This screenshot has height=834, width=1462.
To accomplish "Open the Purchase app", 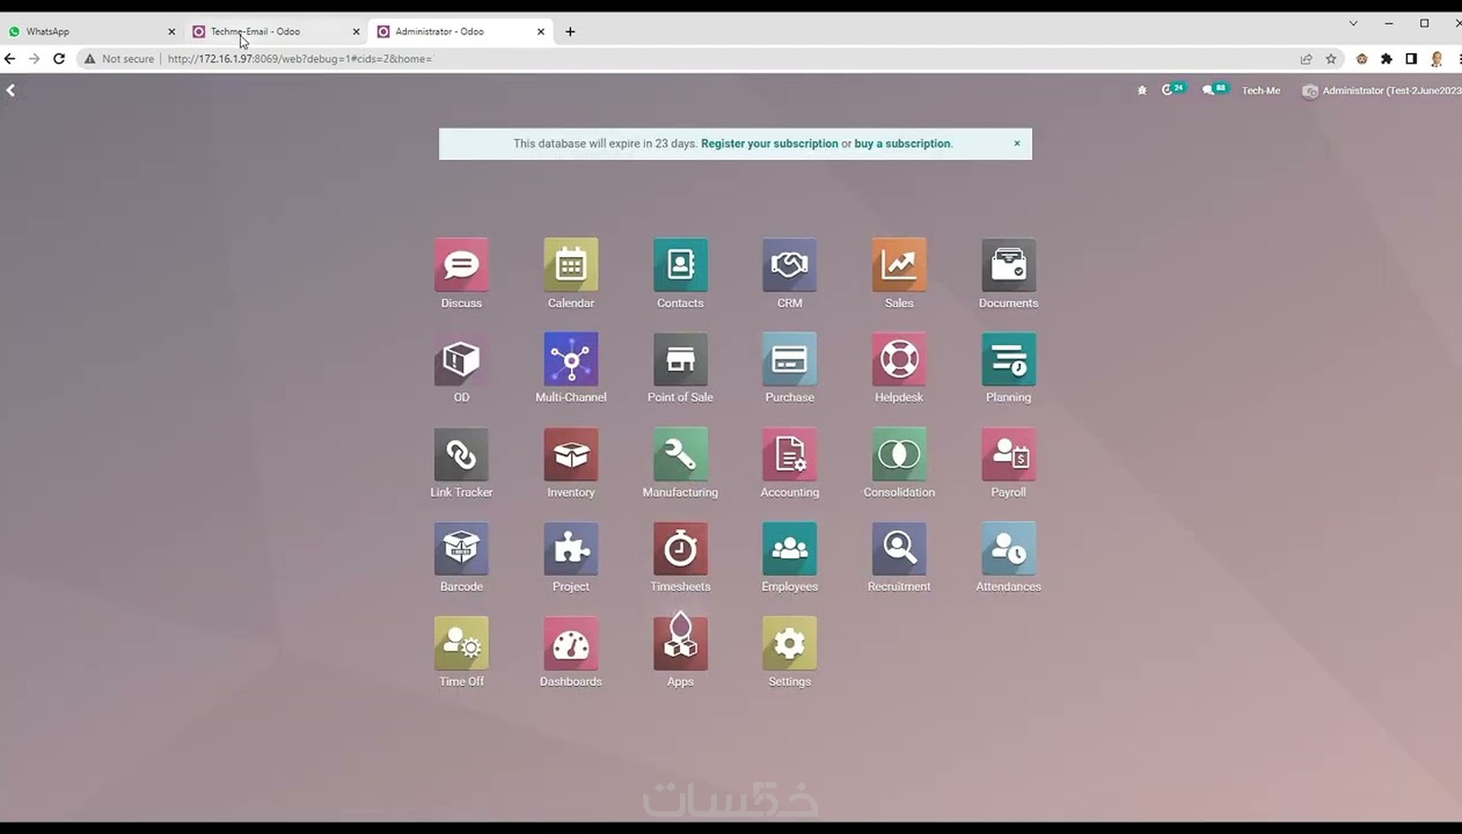I will tap(789, 359).
